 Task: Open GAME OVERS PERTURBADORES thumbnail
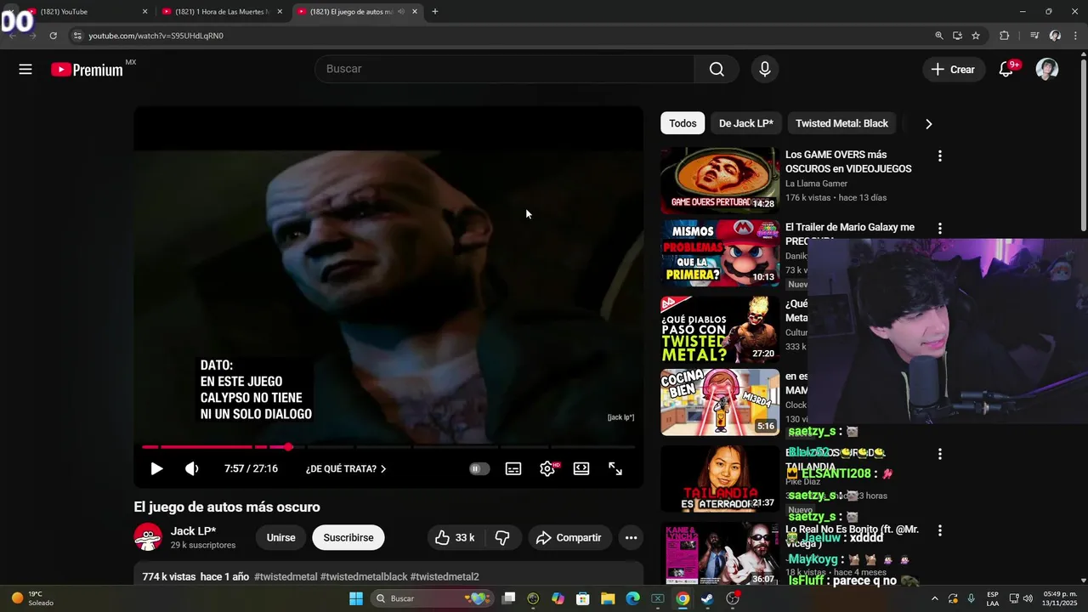(720, 180)
